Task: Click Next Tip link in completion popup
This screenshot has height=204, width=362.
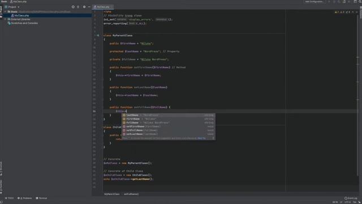Action: point(201,138)
